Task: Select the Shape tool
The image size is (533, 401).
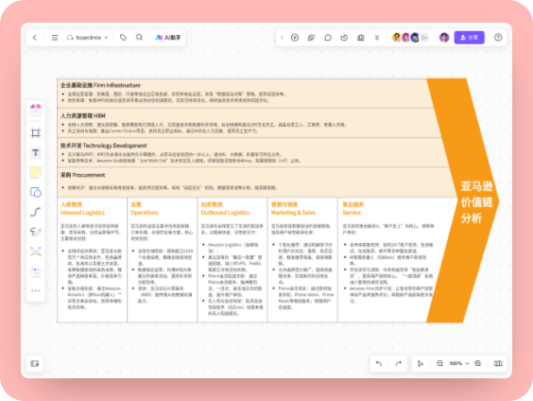Action: (36, 192)
